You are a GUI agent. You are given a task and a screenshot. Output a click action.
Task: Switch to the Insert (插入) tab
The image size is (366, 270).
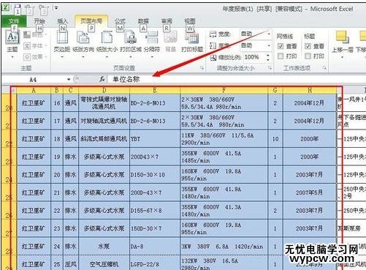click(62, 21)
